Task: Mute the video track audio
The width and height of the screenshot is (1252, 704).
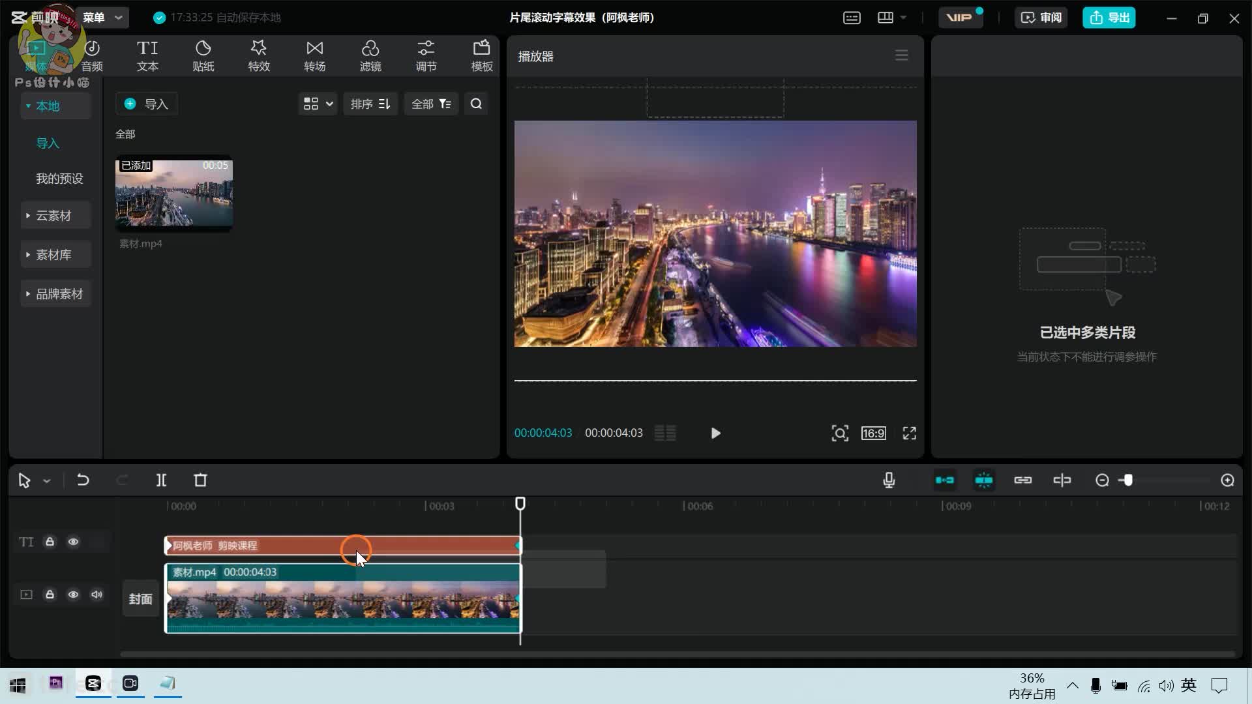Action: pyautogui.click(x=97, y=594)
